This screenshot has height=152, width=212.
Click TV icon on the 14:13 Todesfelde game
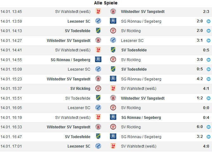[x=209, y=31]
